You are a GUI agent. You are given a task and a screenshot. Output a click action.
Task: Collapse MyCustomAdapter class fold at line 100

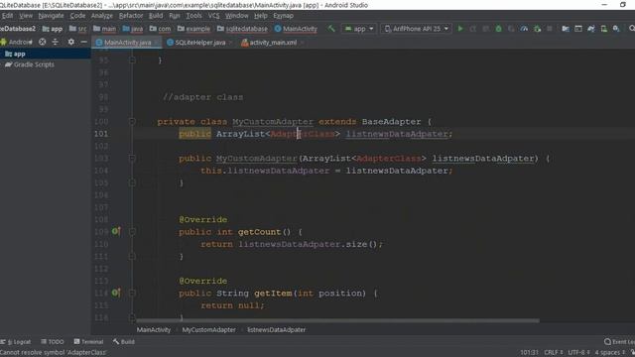click(132, 121)
